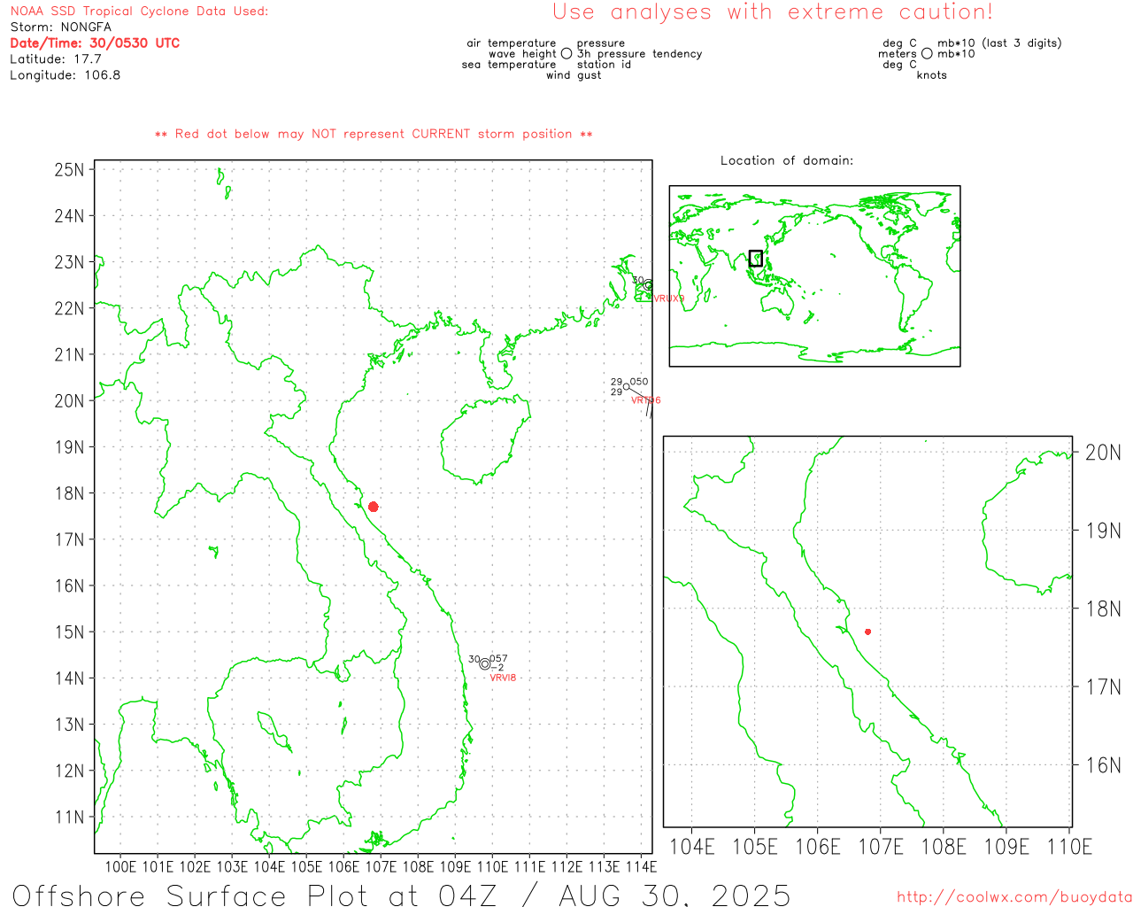Click the VRUX9 station circle marker
The width and height of the screenshot is (1133, 907).
649,285
